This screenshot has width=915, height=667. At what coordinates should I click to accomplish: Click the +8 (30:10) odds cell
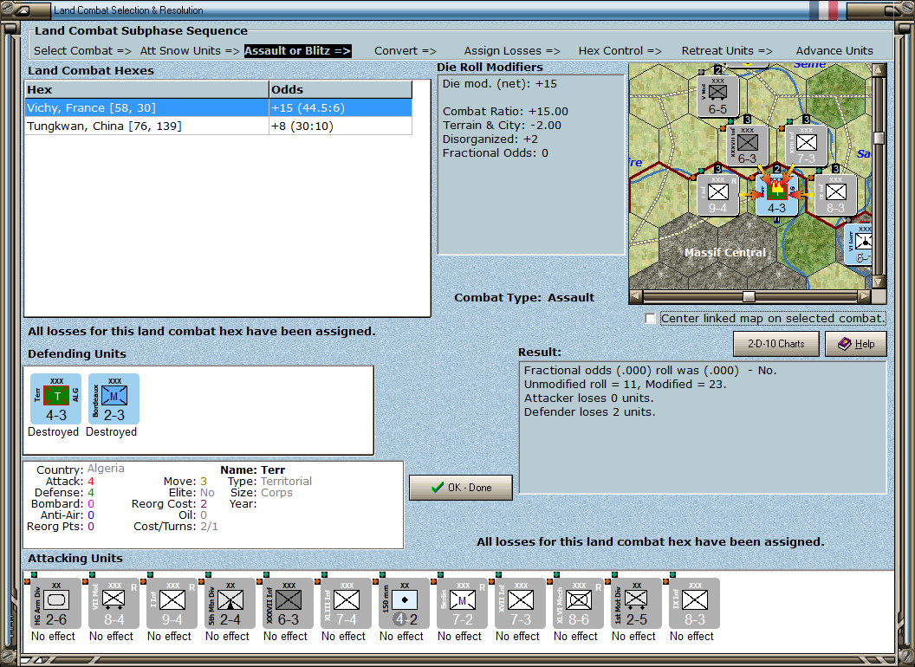click(x=341, y=126)
